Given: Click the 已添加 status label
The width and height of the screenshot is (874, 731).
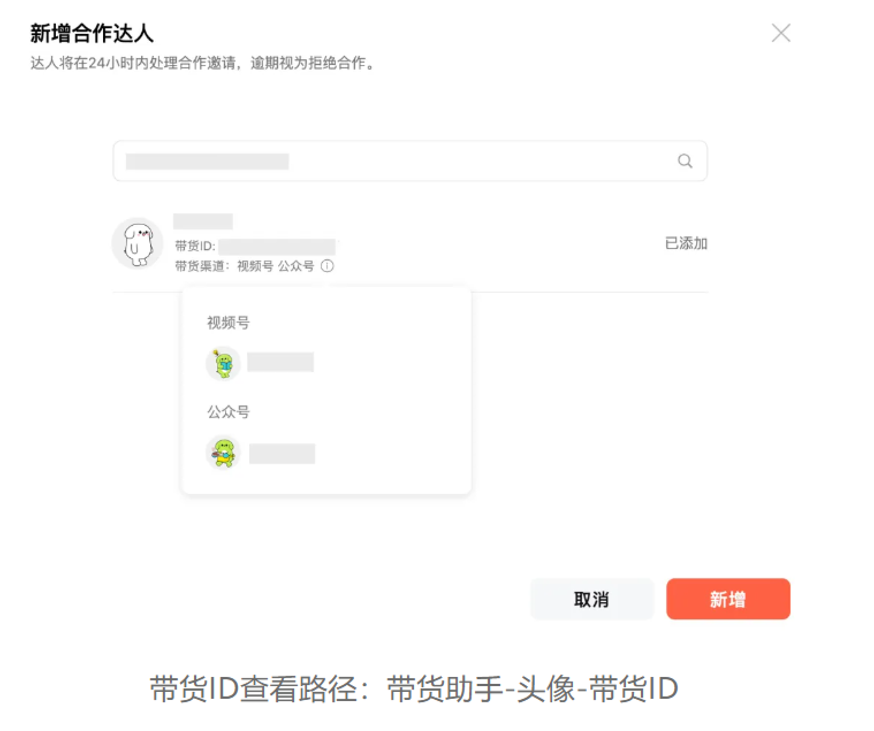Looking at the screenshot, I should click(686, 243).
